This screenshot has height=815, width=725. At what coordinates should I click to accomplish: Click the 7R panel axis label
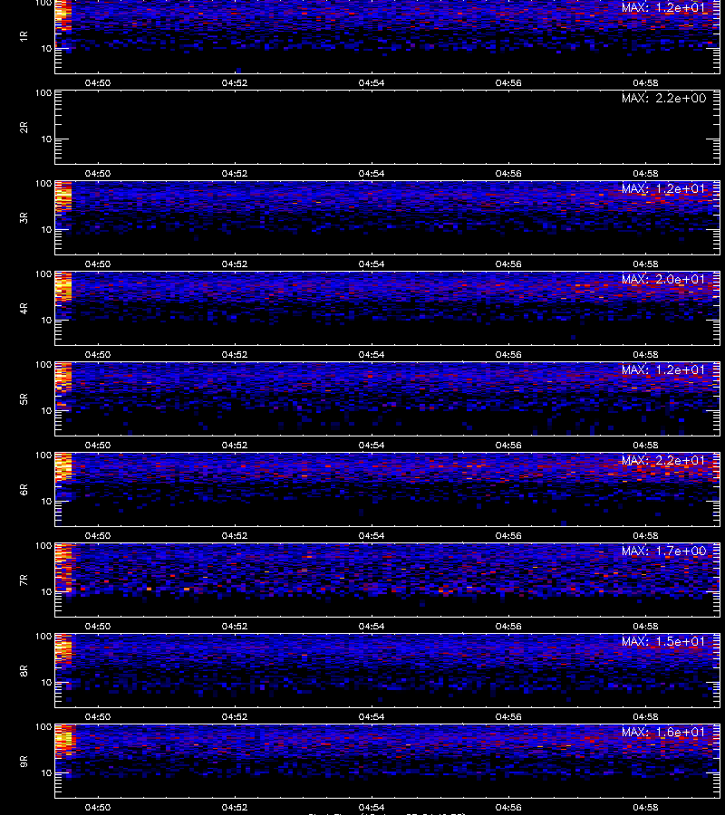coord(24,580)
